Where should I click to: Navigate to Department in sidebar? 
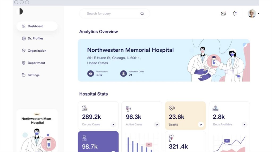point(36,63)
